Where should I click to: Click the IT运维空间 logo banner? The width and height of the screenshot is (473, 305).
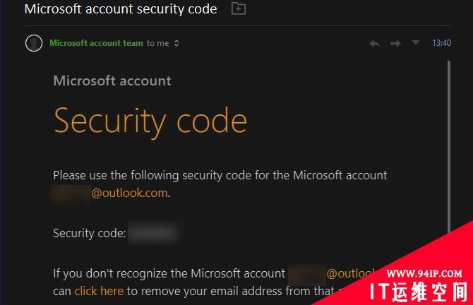[419, 292]
